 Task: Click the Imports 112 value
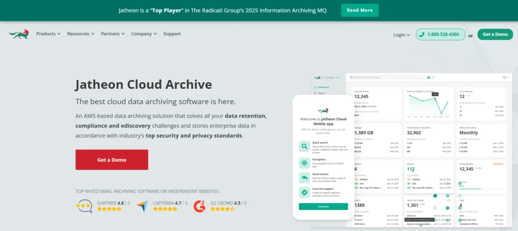coord(411,169)
